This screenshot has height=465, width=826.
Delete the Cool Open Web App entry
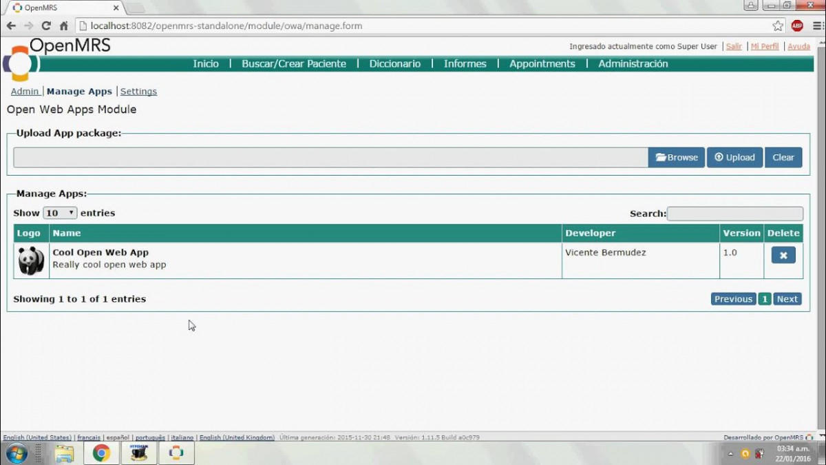[x=783, y=255]
